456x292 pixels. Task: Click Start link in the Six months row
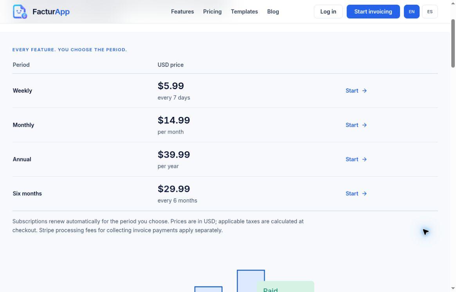point(356,193)
